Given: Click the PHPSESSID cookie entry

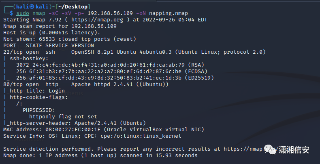Looking at the screenshot, I should 39,110.
